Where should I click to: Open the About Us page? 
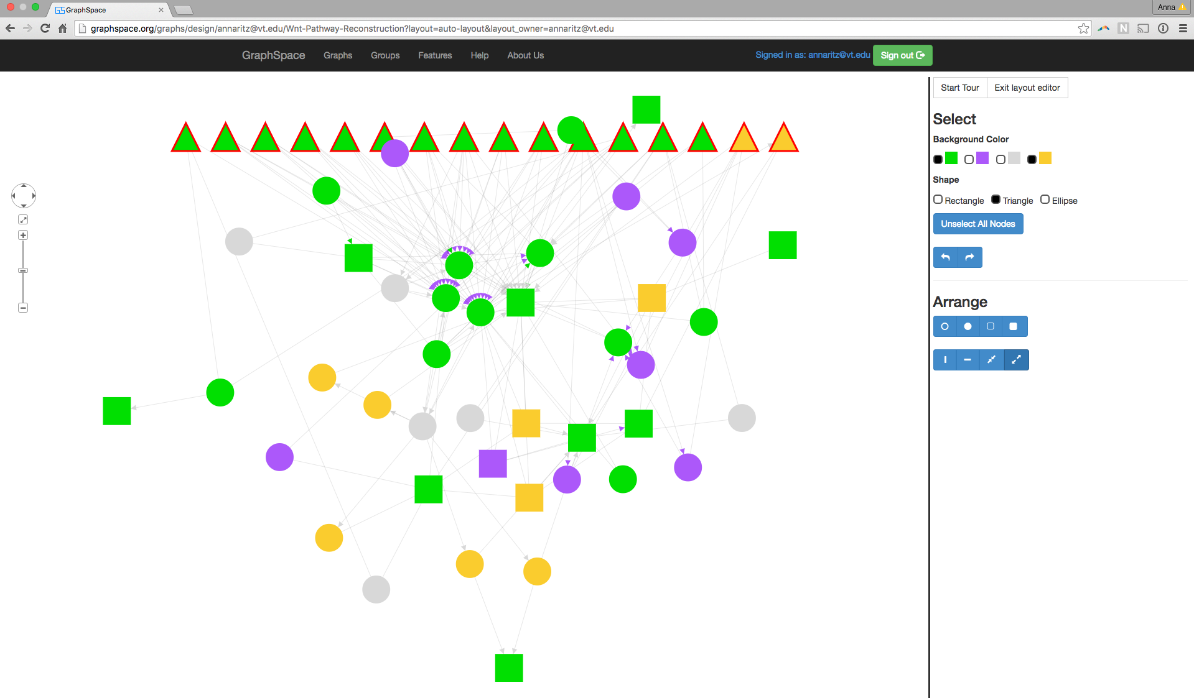pyautogui.click(x=525, y=55)
